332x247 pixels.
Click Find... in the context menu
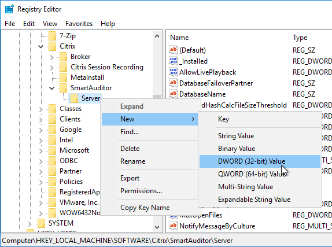(150, 131)
